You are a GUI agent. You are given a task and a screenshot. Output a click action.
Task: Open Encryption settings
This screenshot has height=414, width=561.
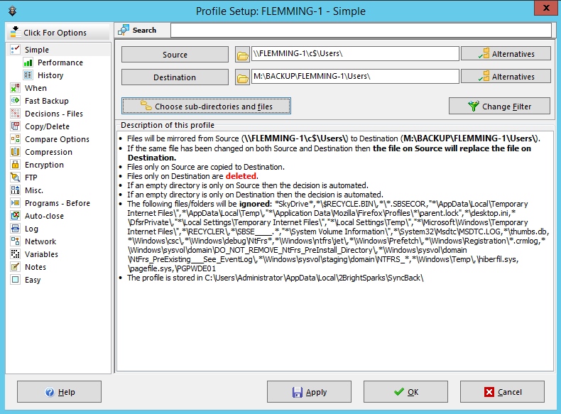(x=44, y=165)
